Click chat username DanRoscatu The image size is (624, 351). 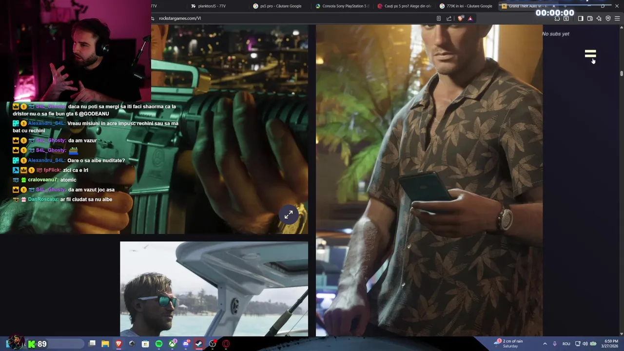(x=43, y=199)
